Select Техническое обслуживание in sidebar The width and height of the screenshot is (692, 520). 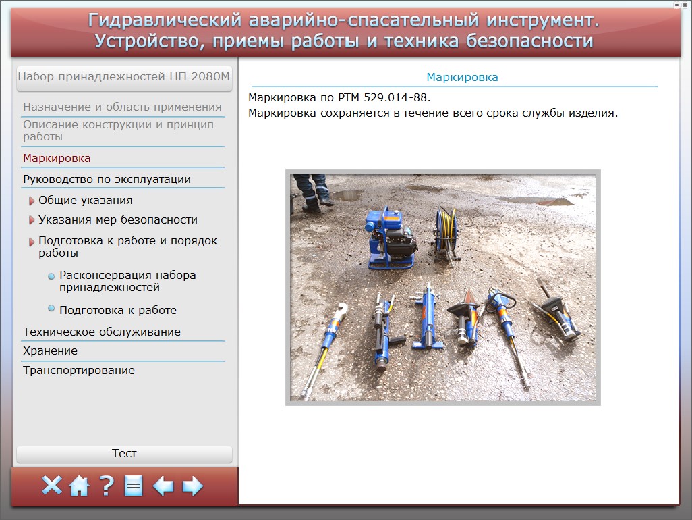102,332
